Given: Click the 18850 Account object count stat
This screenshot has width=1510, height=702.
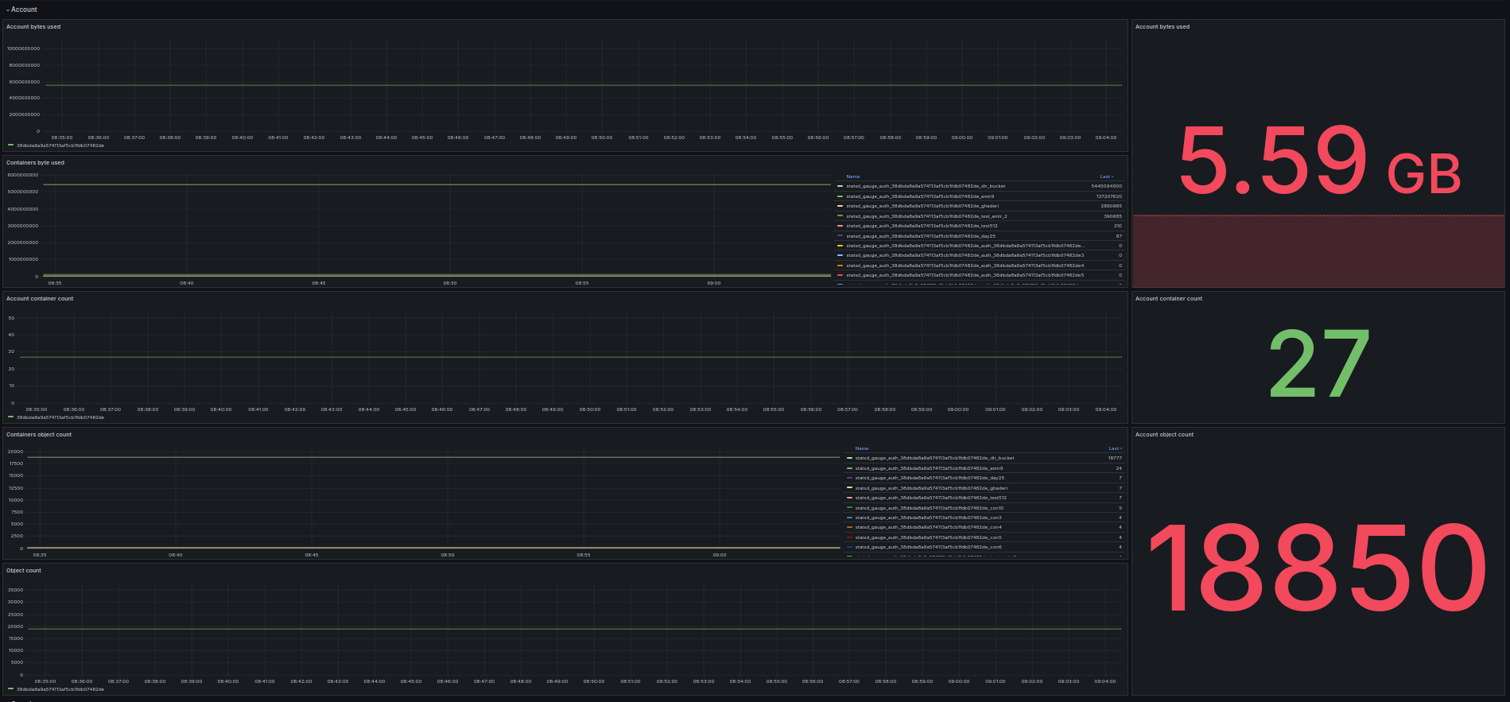Looking at the screenshot, I should point(1318,568).
